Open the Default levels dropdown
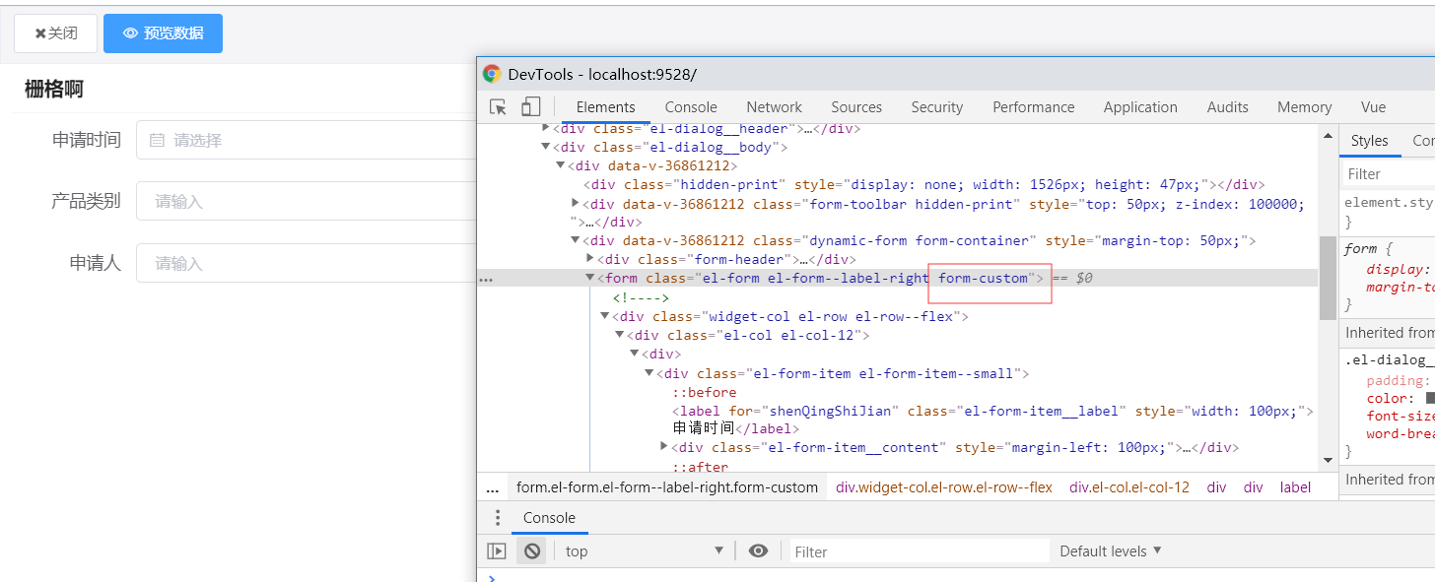The width and height of the screenshot is (1435, 582). (x=1111, y=551)
